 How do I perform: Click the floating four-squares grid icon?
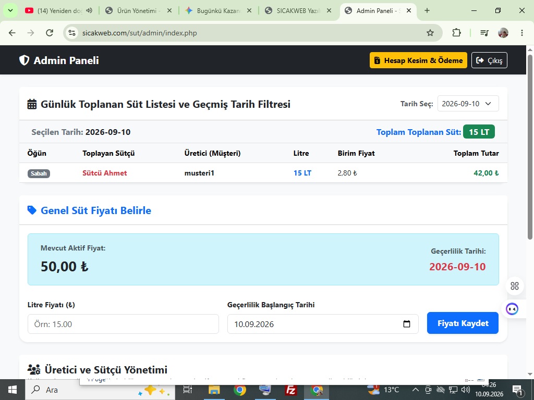click(515, 286)
